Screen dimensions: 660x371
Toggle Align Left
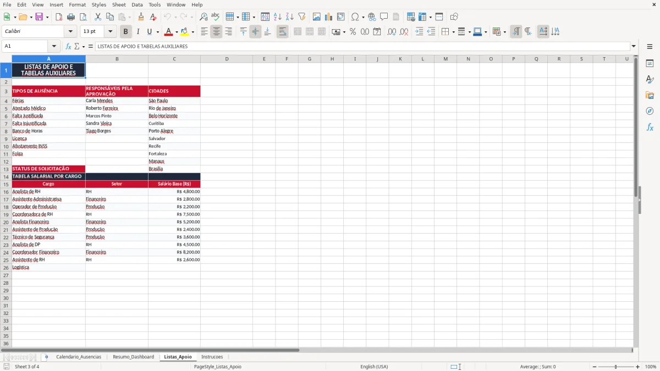pyautogui.click(x=204, y=32)
